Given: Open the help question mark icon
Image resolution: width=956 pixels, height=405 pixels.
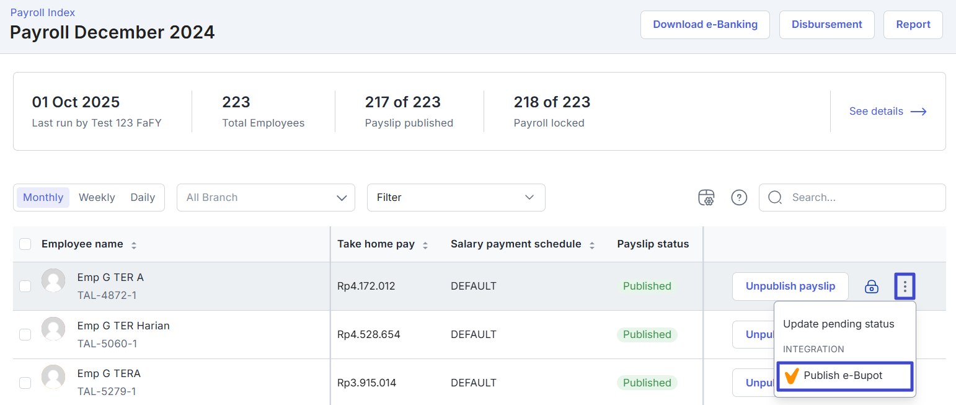Looking at the screenshot, I should click(x=738, y=197).
